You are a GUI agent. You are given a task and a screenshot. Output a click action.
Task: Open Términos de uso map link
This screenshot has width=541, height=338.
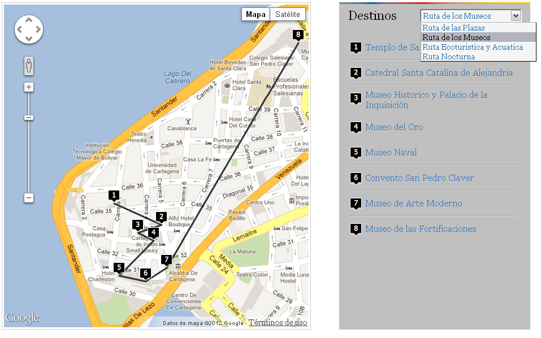pyautogui.click(x=278, y=322)
